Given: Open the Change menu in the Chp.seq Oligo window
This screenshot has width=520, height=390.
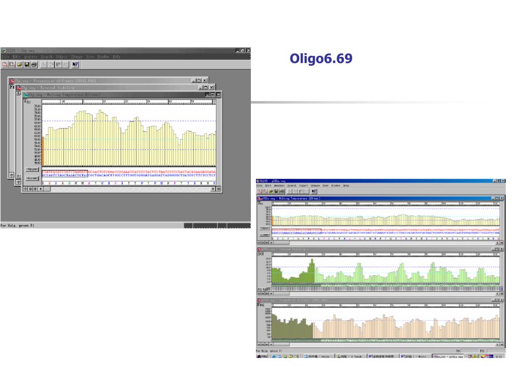Looking at the screenshot, I should (x=77, y=57).
